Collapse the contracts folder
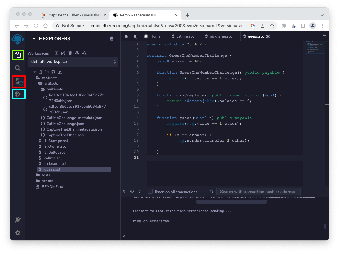Image resolution: width=339 pixels, height=253 pixels. (x=49, y=78)
